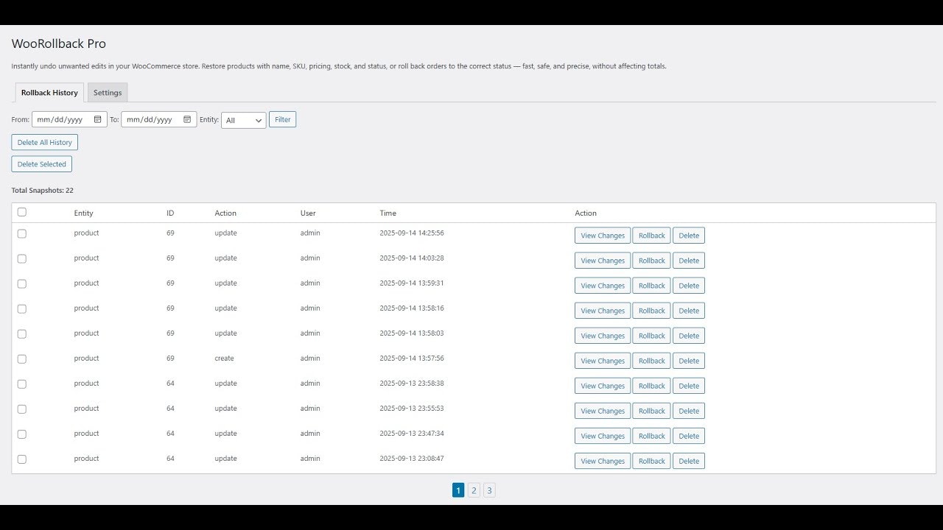
Task: Rollback the create snapshot at 13:57:56
Action: click(651, 361)
